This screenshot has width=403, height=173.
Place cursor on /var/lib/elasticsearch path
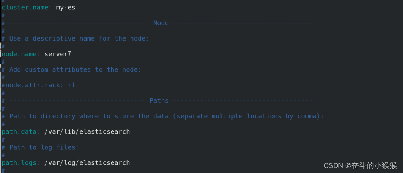[x=87, y=132]
